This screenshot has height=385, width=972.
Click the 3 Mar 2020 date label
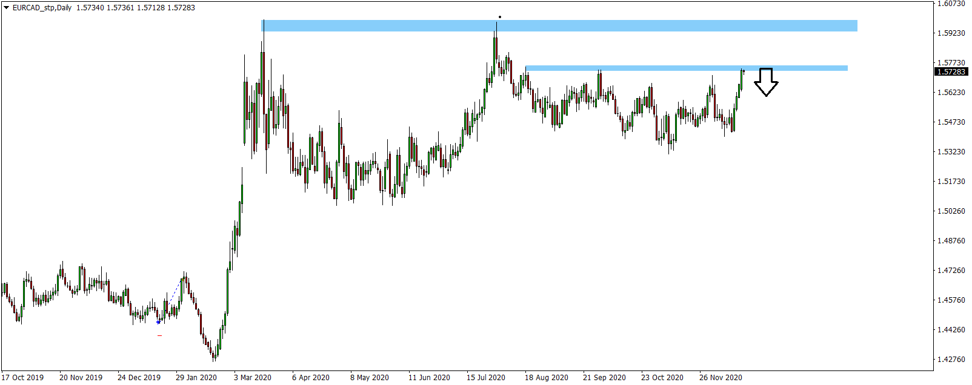(x=253, y=378)
